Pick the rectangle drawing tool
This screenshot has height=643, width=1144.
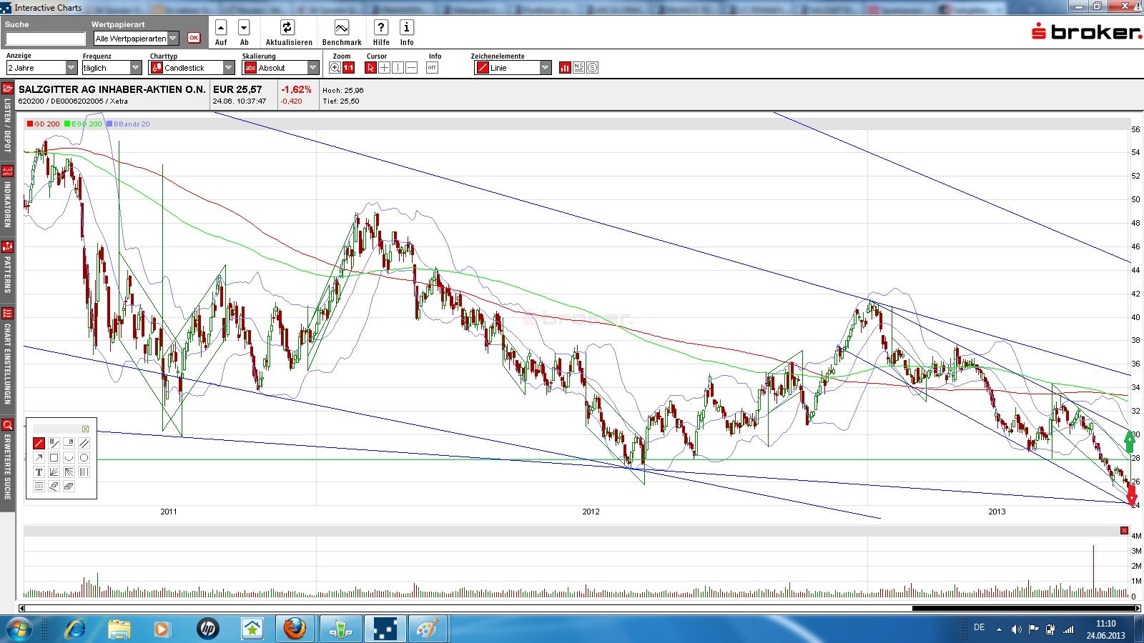point(54,458)
